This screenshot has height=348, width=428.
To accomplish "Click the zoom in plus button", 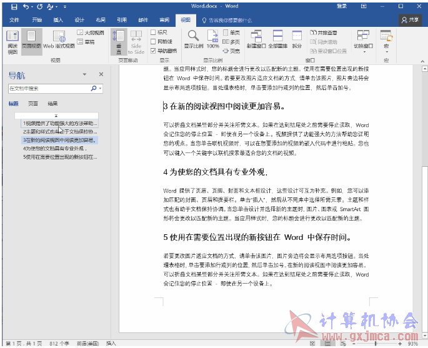I will [x=400, y=344].
